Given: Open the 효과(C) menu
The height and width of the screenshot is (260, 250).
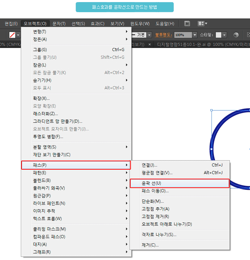Looking at the screenshot, I should pos(97,24).
